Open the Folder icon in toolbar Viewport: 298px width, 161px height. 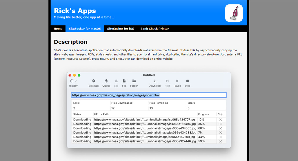click(x=134, y=81)
